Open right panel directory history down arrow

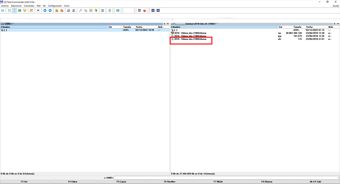pyautogui.click(x=338, y=24)
